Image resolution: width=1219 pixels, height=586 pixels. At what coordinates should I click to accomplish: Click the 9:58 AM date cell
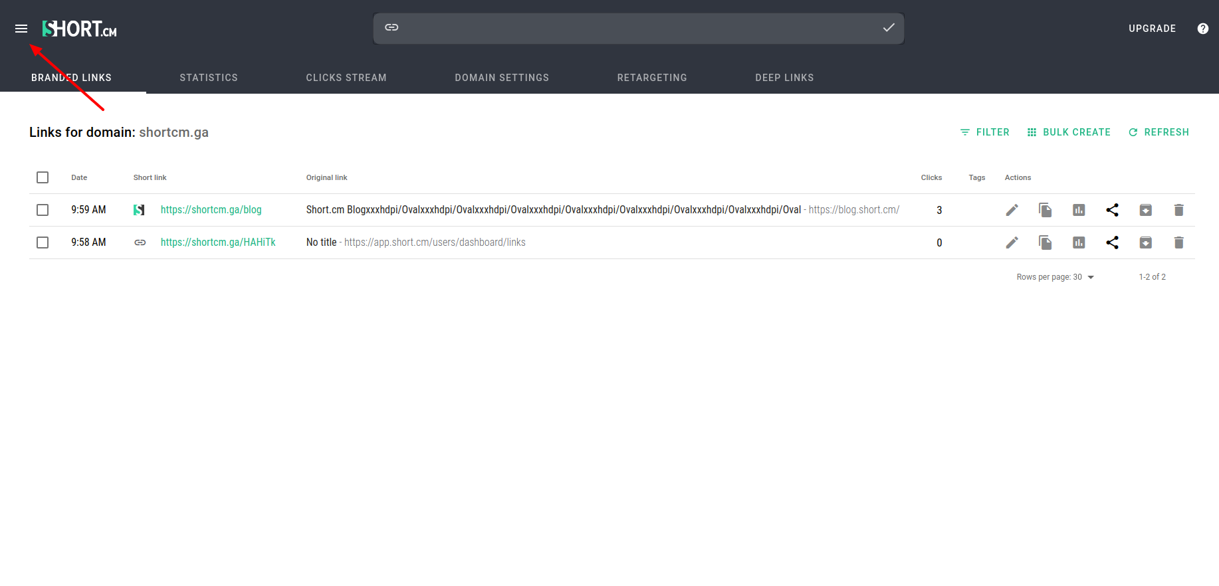click(x=88, y=243)
